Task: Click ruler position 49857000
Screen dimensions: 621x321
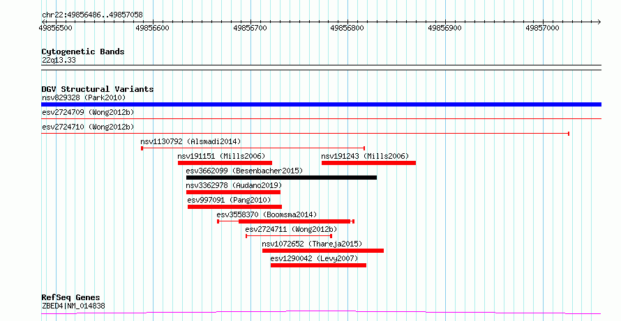Action: [543, 28]
